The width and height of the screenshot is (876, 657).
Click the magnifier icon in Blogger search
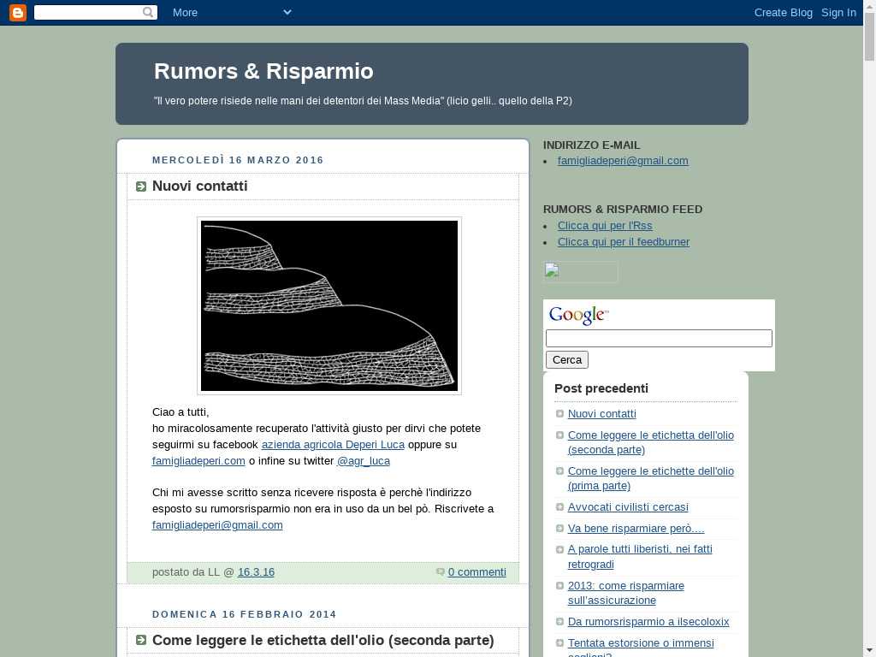(x=149, y=12)
